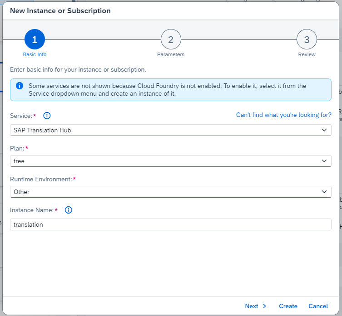This screenshot has height=316, width=342.
Task: Click the Plan combo box arrow
Action: click(324, 161)
